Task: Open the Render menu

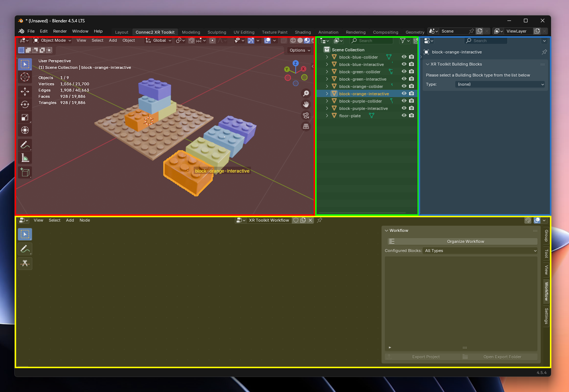Action: click(x=60, y=31)
